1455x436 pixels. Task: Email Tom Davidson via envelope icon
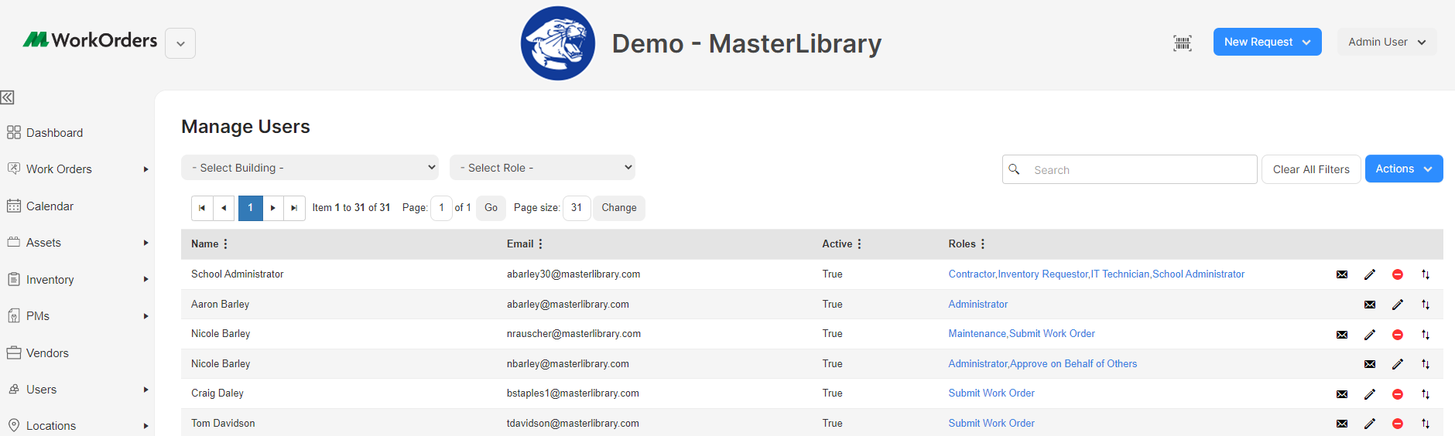(1342, 424)
